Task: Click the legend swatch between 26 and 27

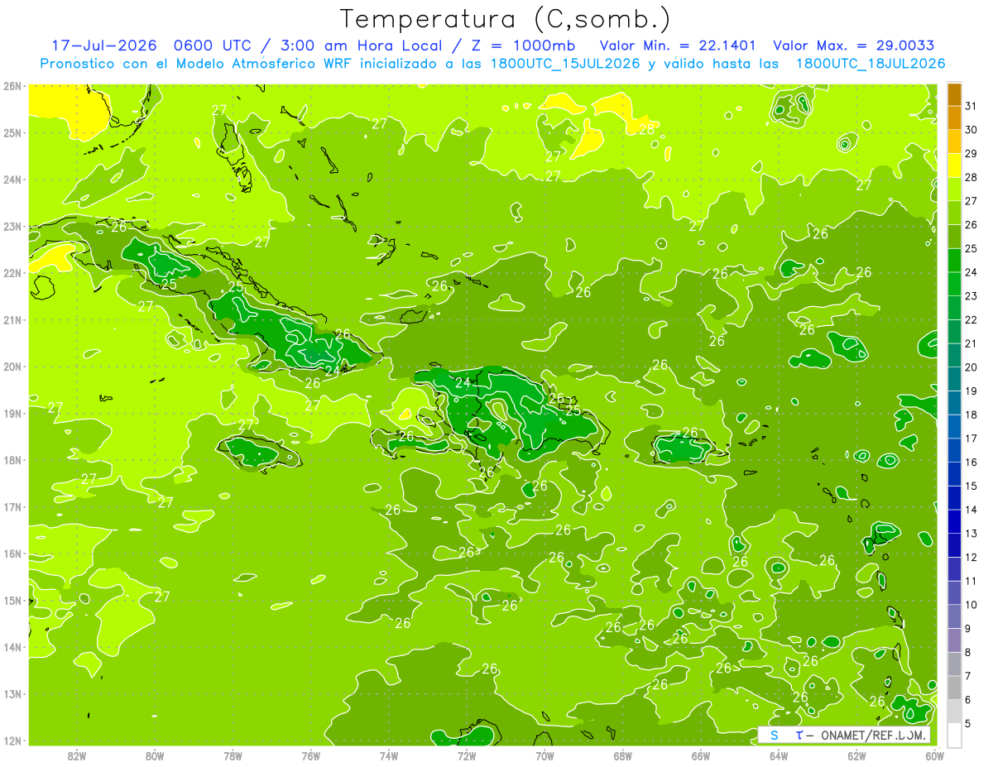Action: [x=954, y=213]
